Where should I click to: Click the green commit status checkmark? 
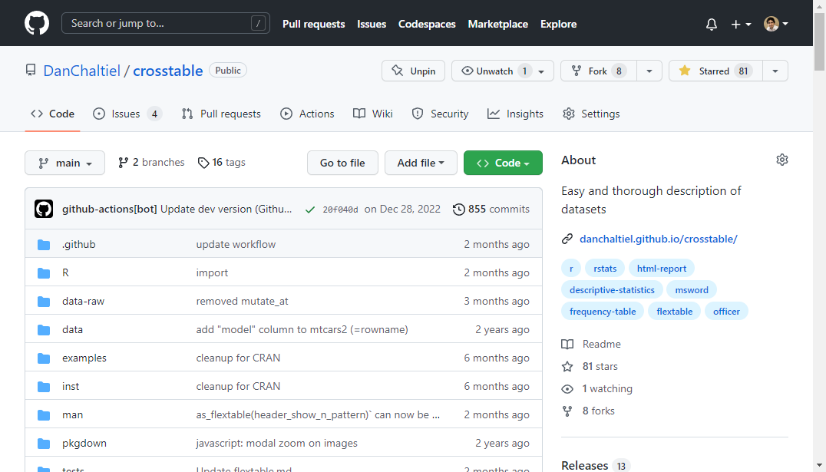[x=309, y=209]
